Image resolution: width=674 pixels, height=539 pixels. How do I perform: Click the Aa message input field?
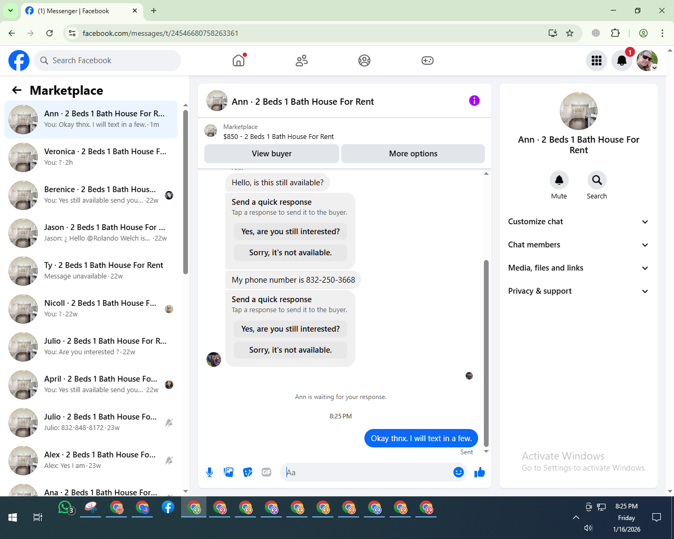[x=367, y=472]
